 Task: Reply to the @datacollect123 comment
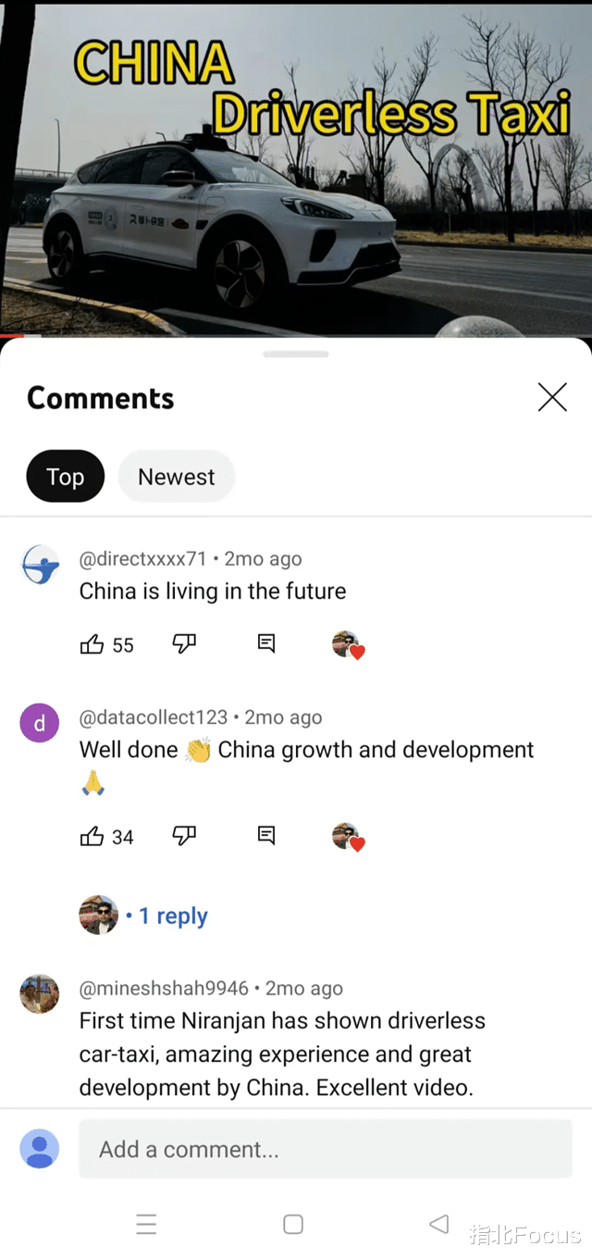(266, 837)
